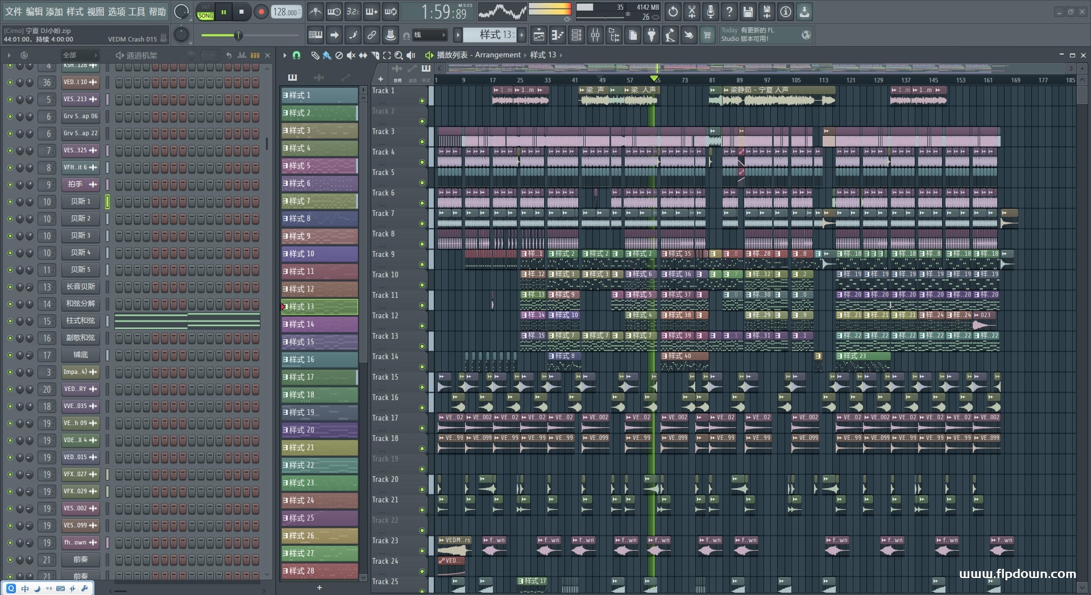Open the 工具 menu
This screenshot has height=595, width=1091.
click(x=136, y=11)
